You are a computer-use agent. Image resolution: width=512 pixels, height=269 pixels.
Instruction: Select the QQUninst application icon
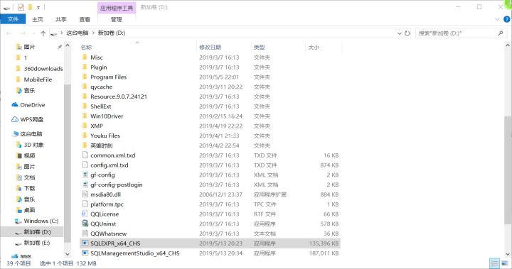pos(85,224)
